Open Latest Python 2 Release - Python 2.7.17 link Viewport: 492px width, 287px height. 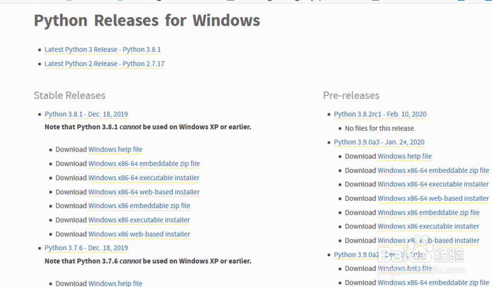pos(104,64)
